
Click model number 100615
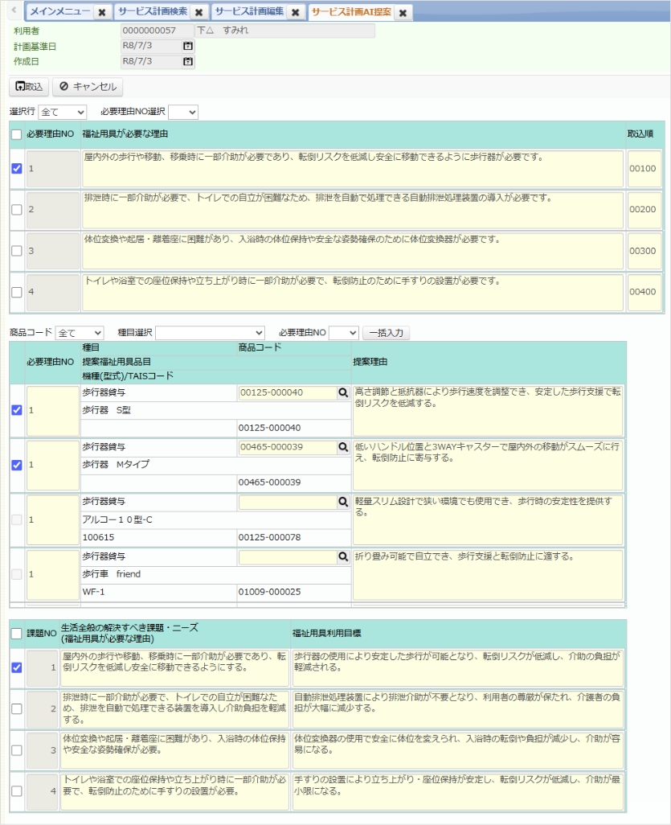click(x=98, y=537)
